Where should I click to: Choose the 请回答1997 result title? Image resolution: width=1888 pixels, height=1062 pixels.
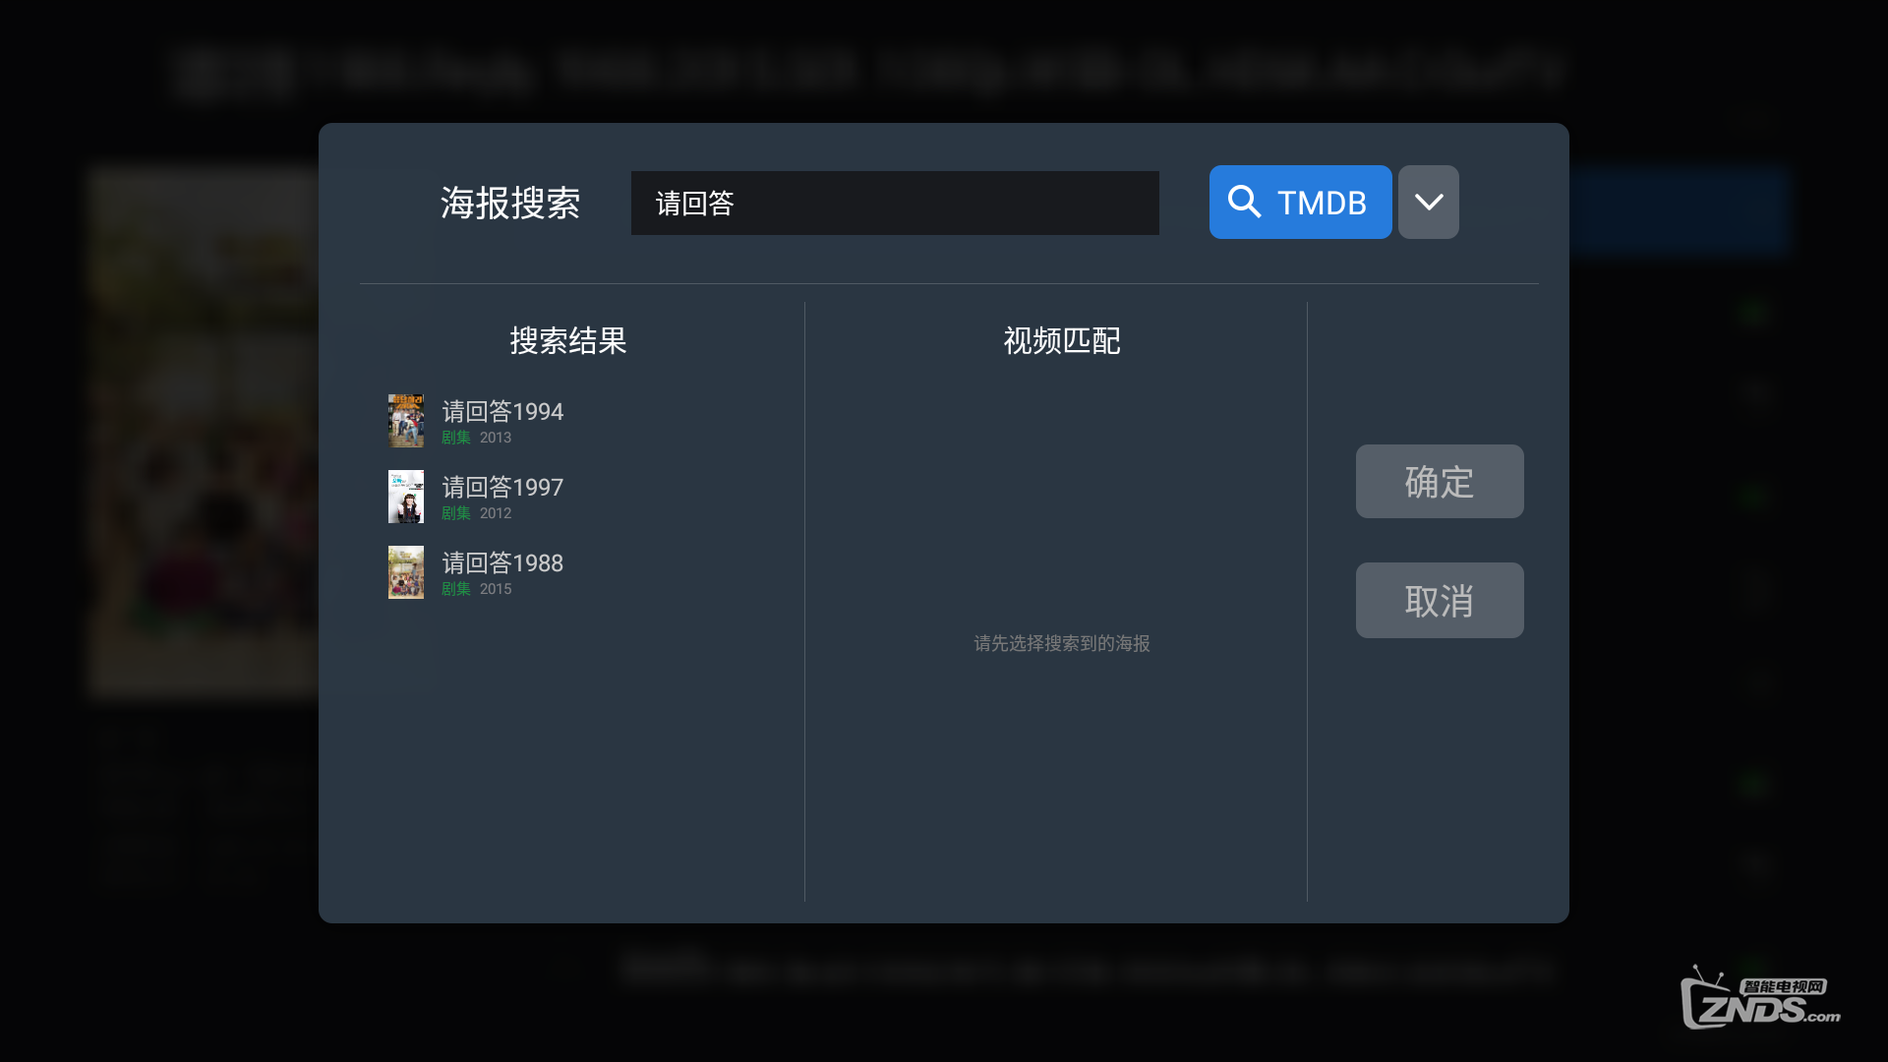tap(501, 487)
